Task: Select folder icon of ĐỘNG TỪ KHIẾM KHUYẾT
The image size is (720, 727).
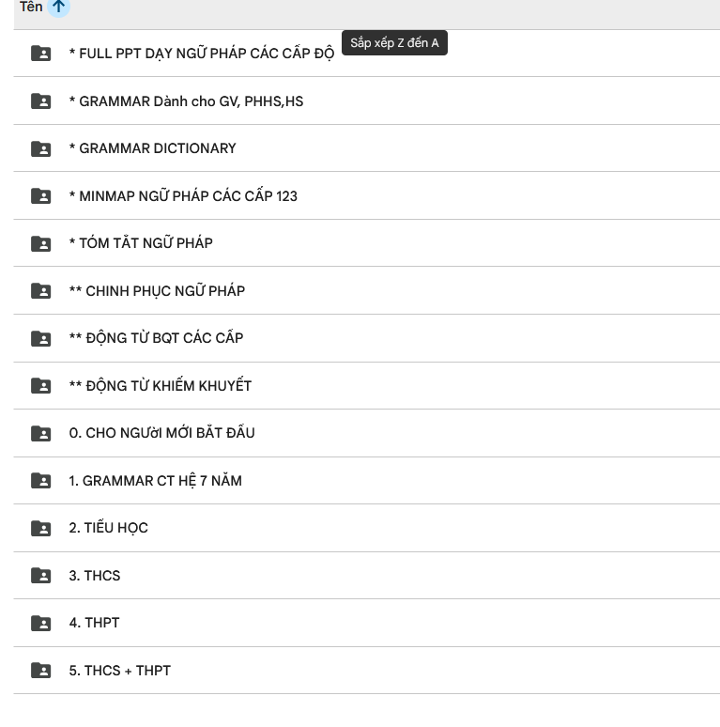Action: [41, 386]
